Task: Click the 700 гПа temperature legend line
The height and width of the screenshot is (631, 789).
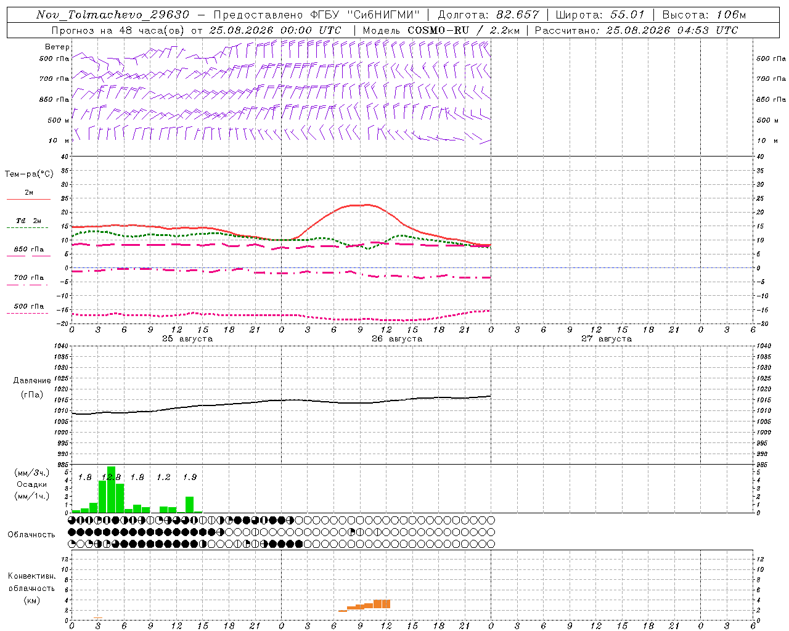Action: pyautogui.click(x=27, y=285)
